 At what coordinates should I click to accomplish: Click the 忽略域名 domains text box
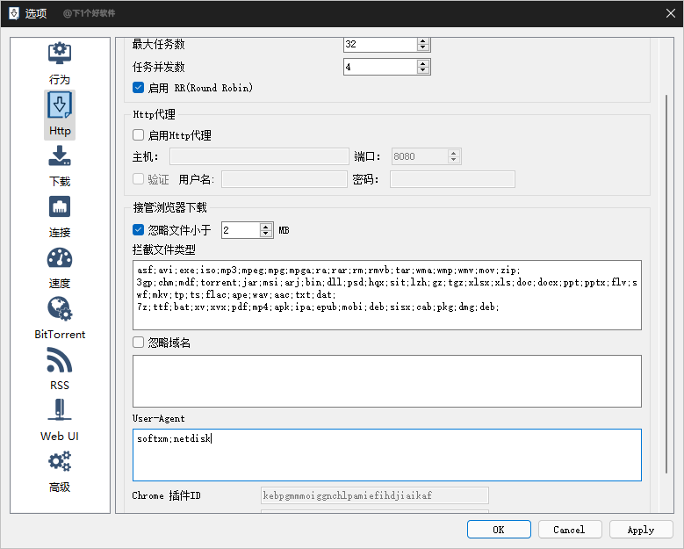[387, 381]
